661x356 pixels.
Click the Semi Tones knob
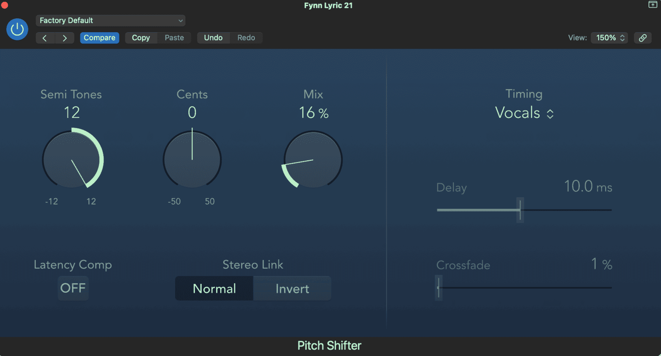click(x=72, y=160)
